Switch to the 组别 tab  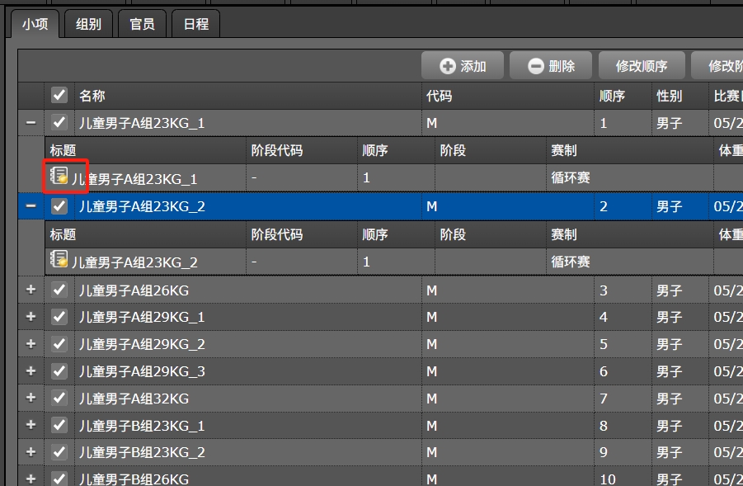88,24
